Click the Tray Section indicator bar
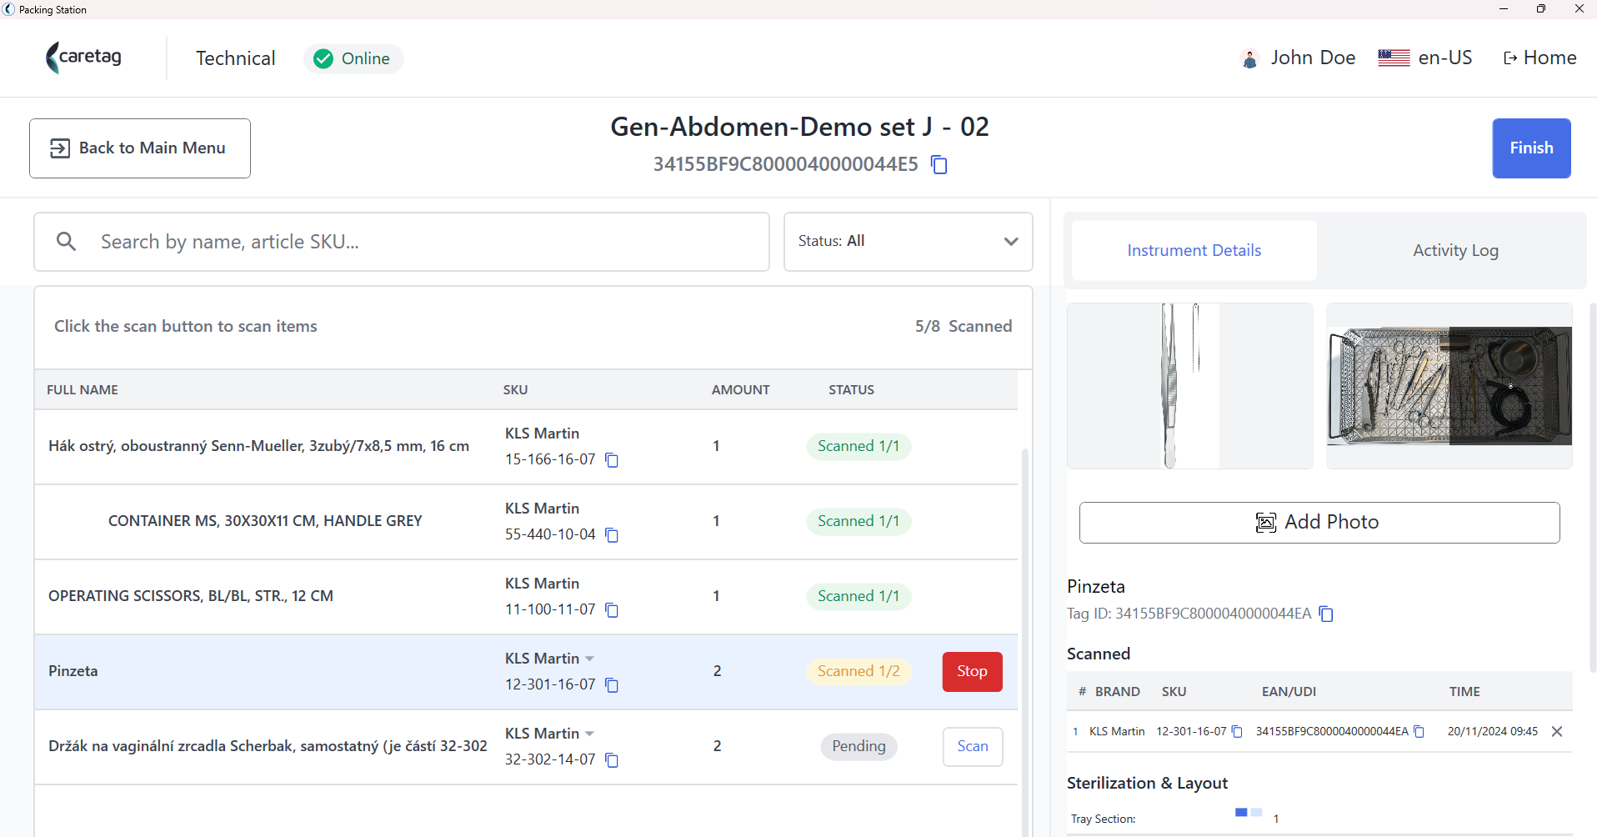Image resolution: width=1597 pixels, height=837 pixels. tap(1248, 813)
